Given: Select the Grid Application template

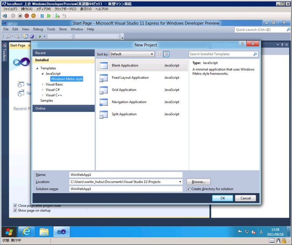Looking at the screenshot, I should pos(142,90).
